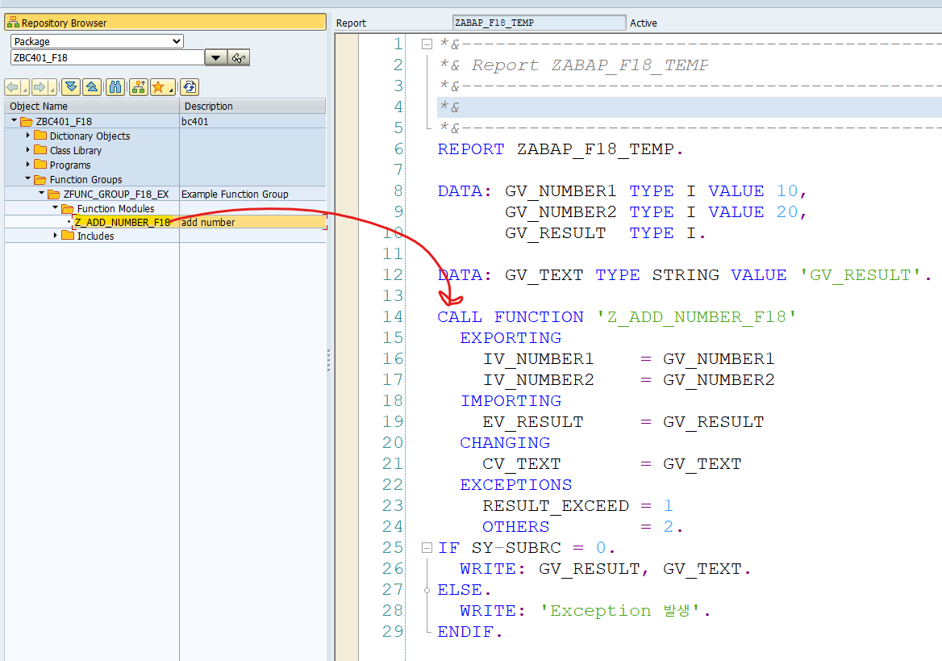Click the ZFUNC_GROUP_F18_EX open folder icon

pos(54,194)
